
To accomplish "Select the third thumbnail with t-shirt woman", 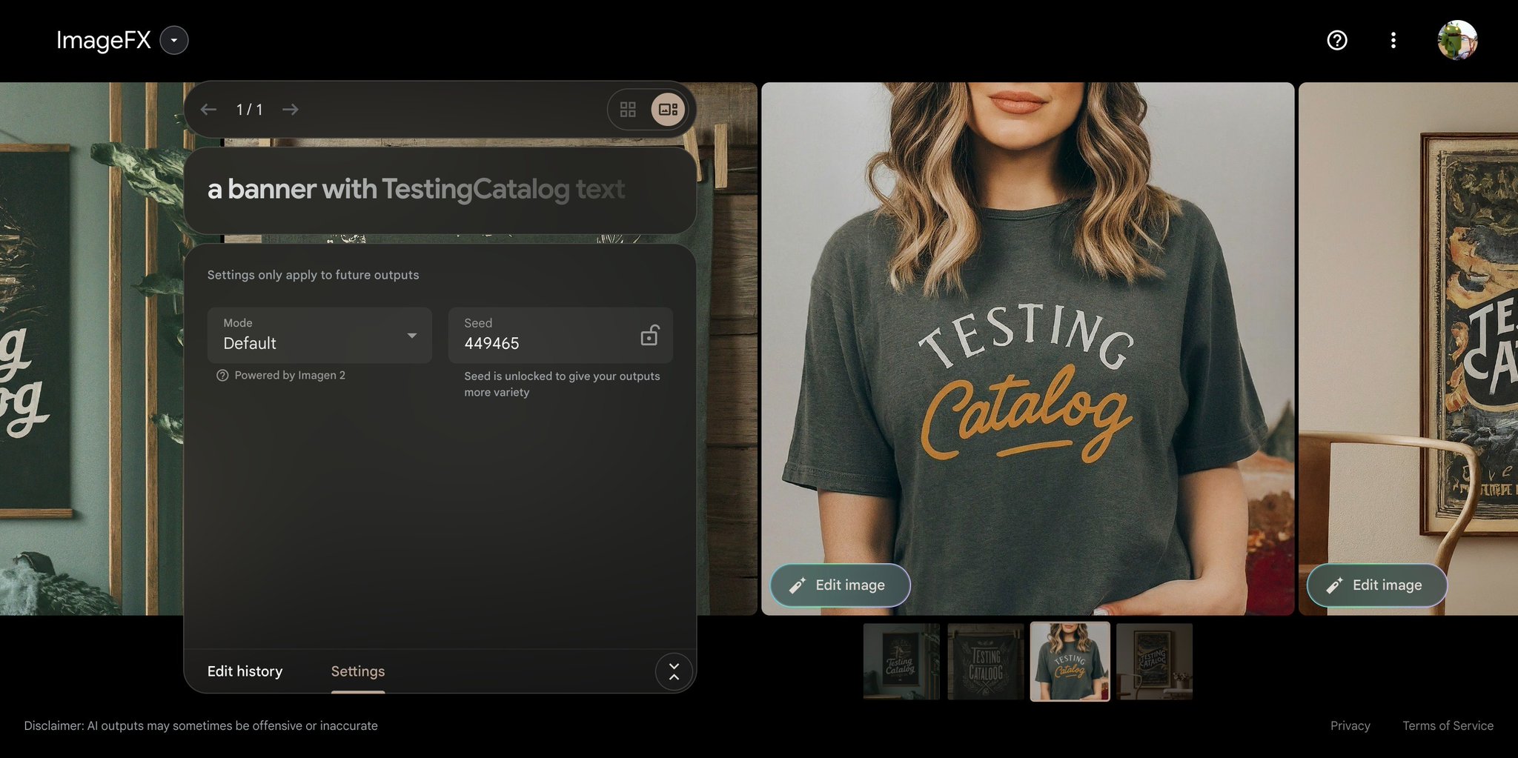I will point(1070,662).
